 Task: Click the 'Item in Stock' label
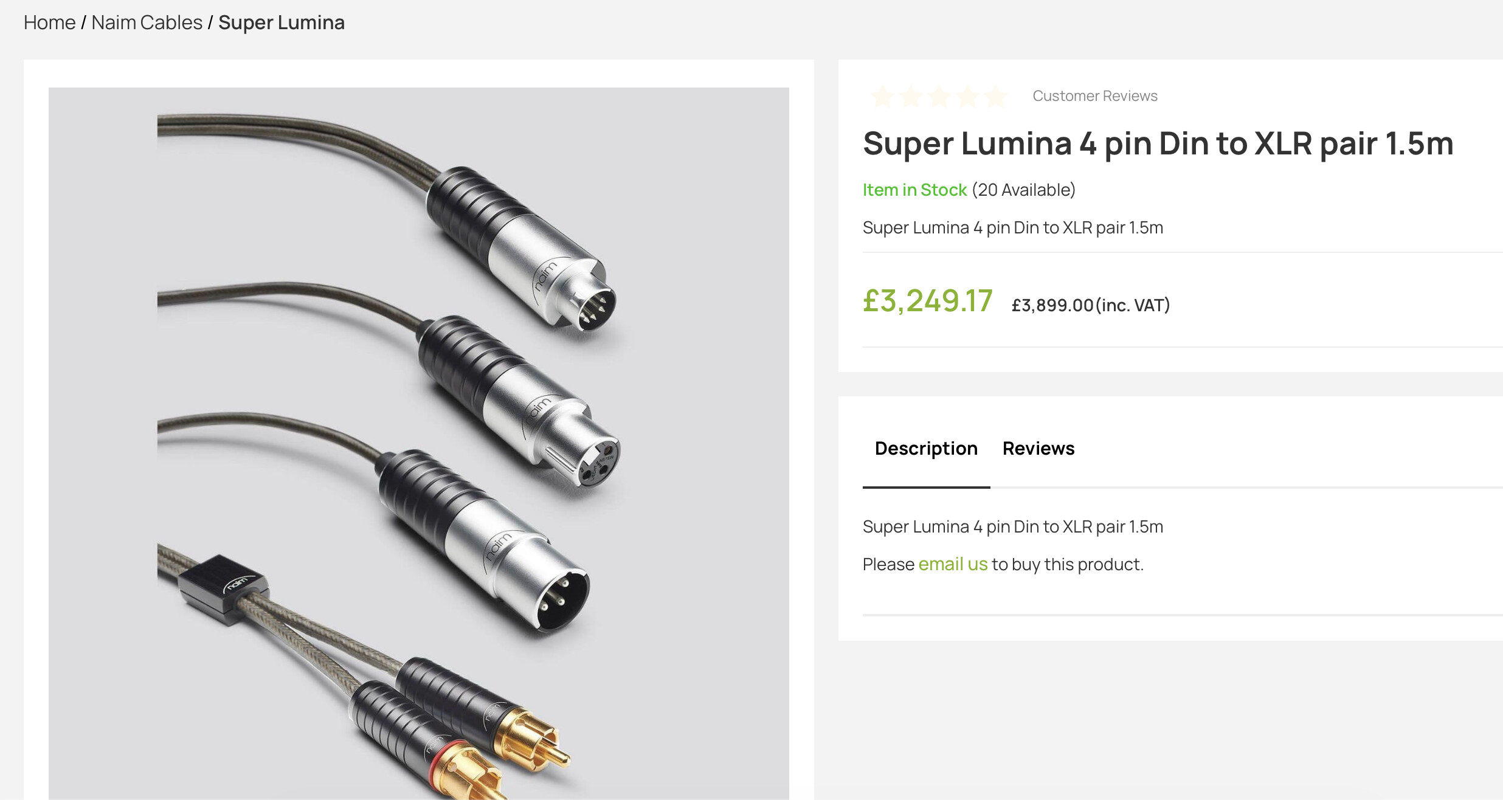[x=914, y=190]
